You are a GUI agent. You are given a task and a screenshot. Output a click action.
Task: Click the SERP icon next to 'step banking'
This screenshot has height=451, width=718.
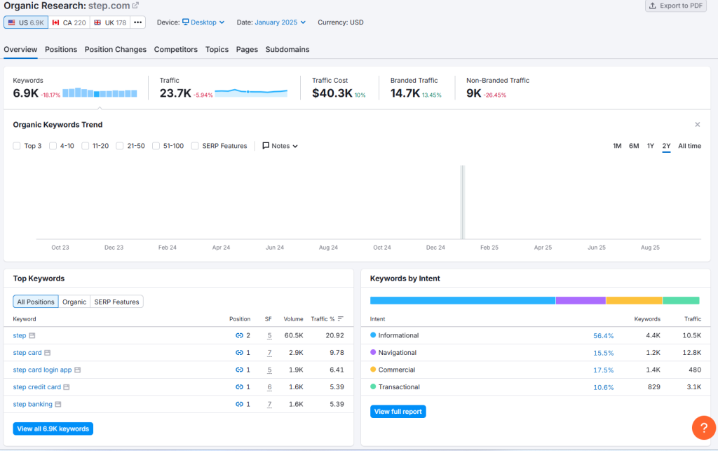(x=58, y=404)
